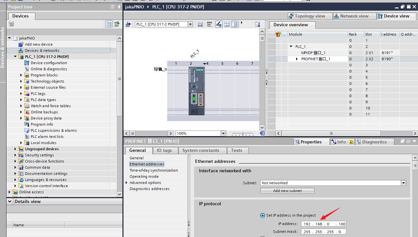Expand the Program blocks tree node
Viewport: 418px width, 237px height.
click(x=21, y=75)
